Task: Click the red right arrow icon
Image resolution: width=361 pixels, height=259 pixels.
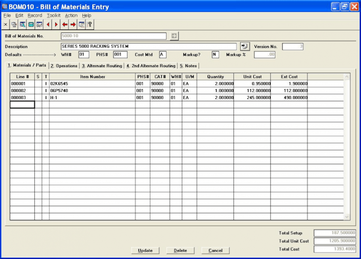Action: [73, 25]
